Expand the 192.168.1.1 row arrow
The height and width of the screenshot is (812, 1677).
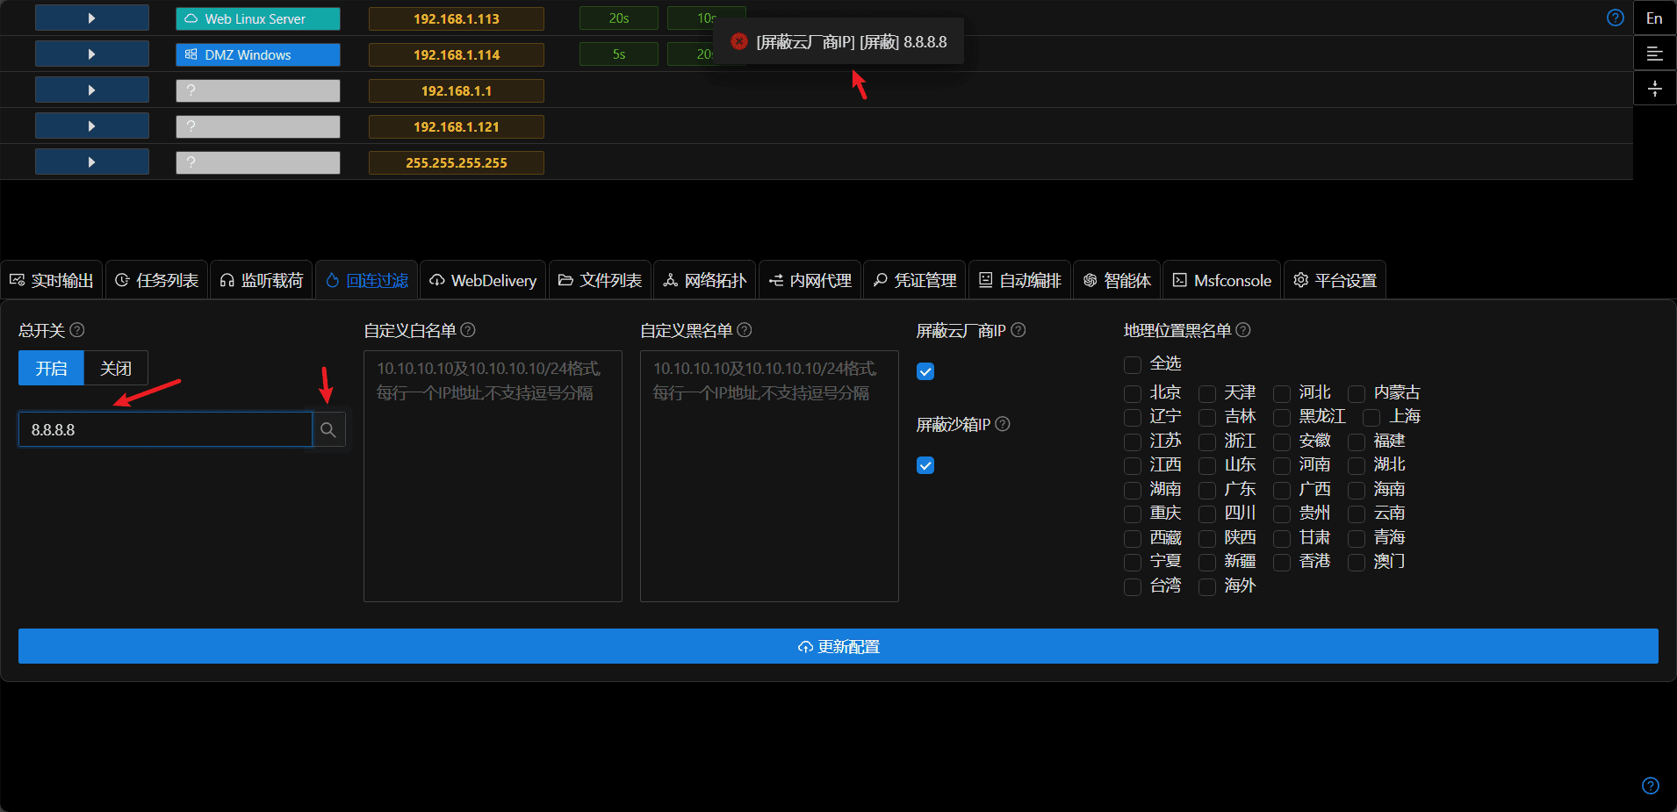(92, 90)
